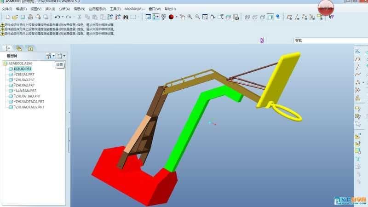The width and height of the screenshot is (368, 207).
Task: Open the Appearance Gallery dropdown arrow
Action: 177,17
